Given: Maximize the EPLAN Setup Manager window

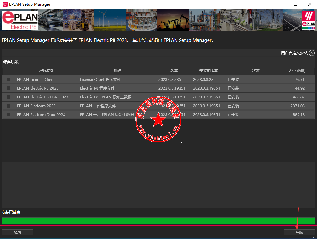Looking at the screenshot, I should coord(295,4).
